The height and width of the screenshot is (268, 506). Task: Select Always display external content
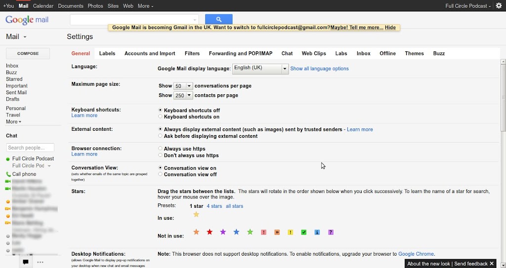point(161,129)
